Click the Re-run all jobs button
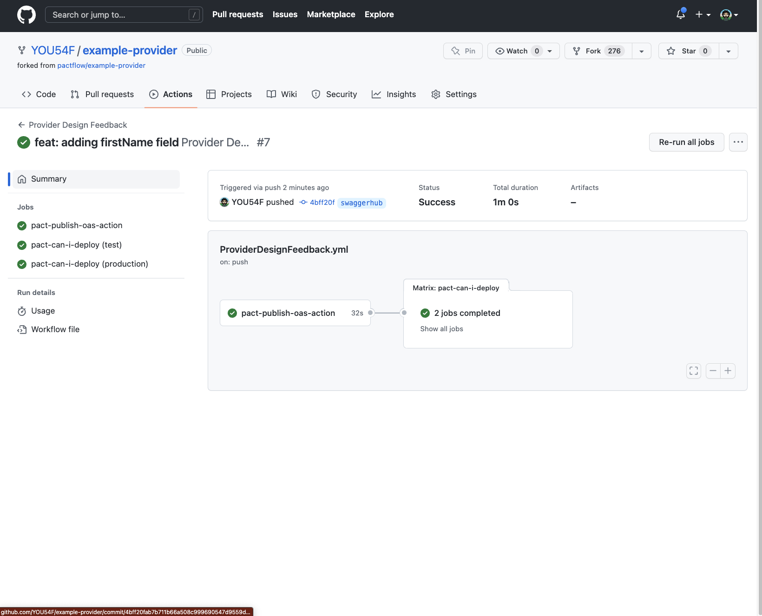Viewport: 762px width, 616px height. [686, 142]
